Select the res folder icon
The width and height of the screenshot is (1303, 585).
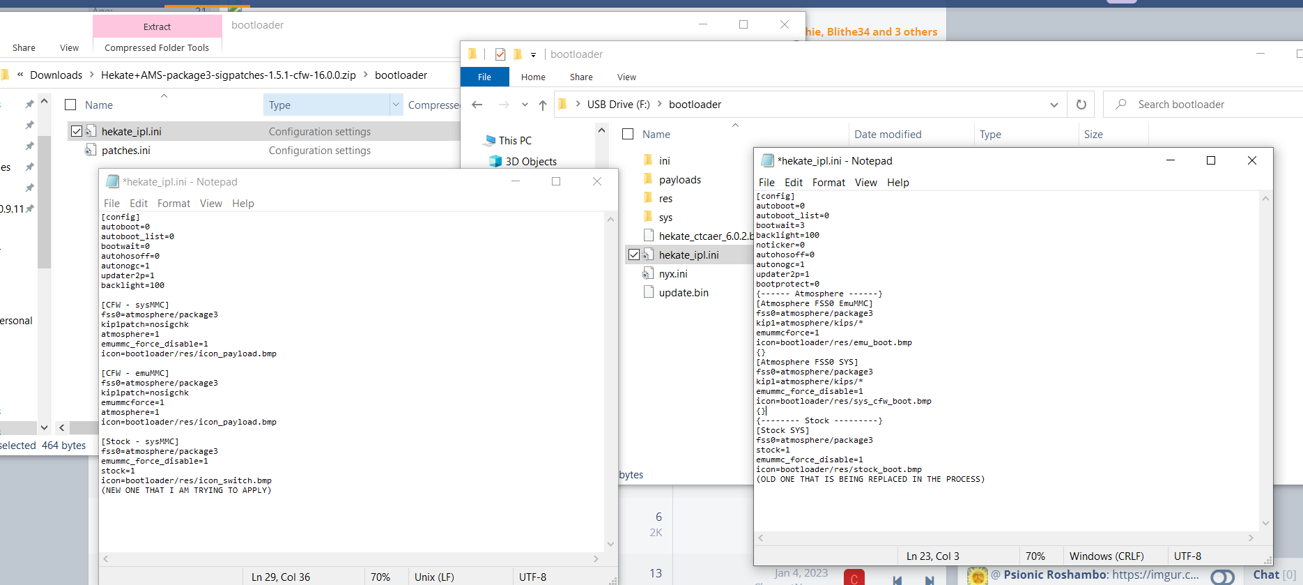point(648,198)
